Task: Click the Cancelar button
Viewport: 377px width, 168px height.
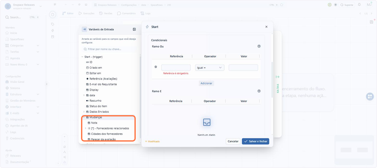Action: [233, 141]
